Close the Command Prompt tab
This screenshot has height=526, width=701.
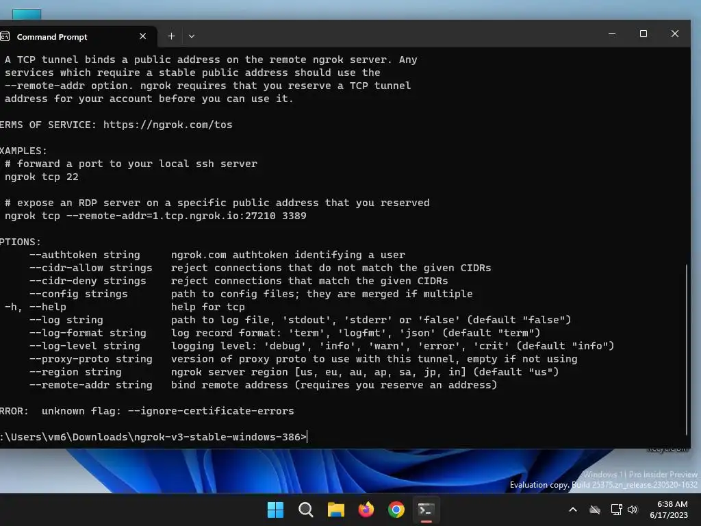coord(142,36)
